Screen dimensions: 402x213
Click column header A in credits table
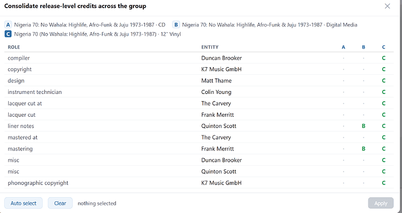click(343, 47)
